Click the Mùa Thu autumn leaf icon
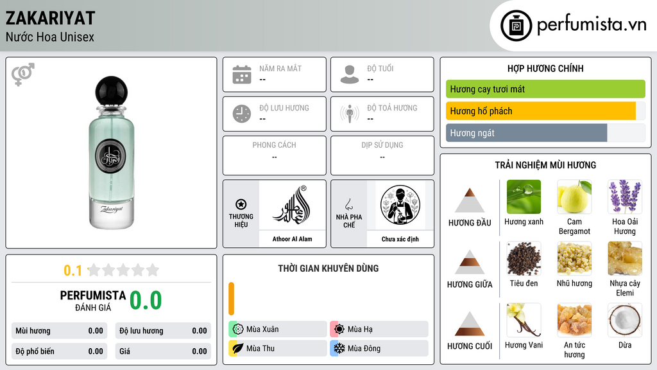 click(238, 348)
